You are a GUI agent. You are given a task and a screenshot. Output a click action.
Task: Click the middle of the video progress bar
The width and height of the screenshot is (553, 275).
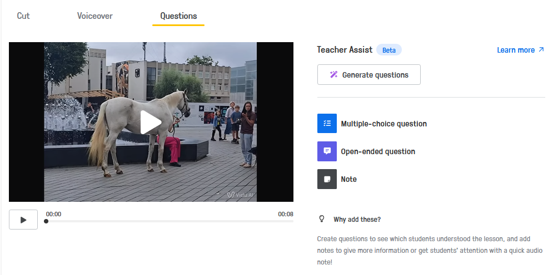(x=170, y=221)
